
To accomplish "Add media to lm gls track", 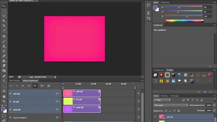I will 138,101.
